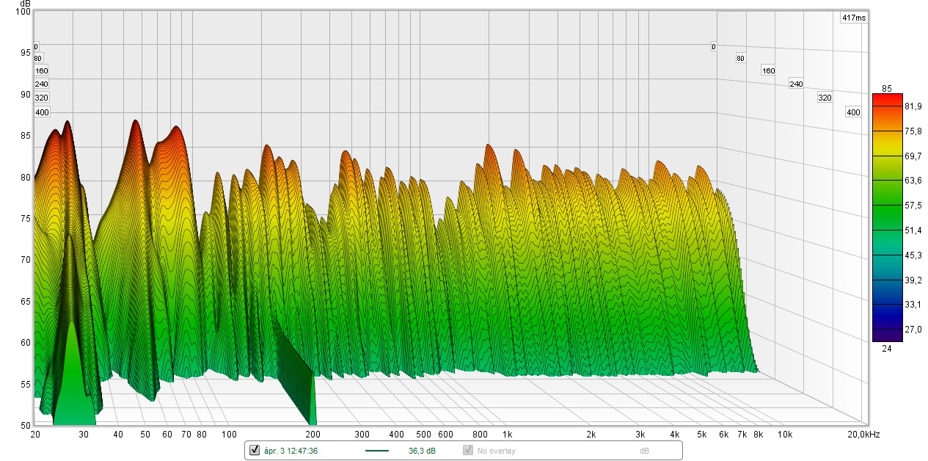928x461 pixels.
Task: Click the 1k frequency axis label
Action: pos(507,434)
